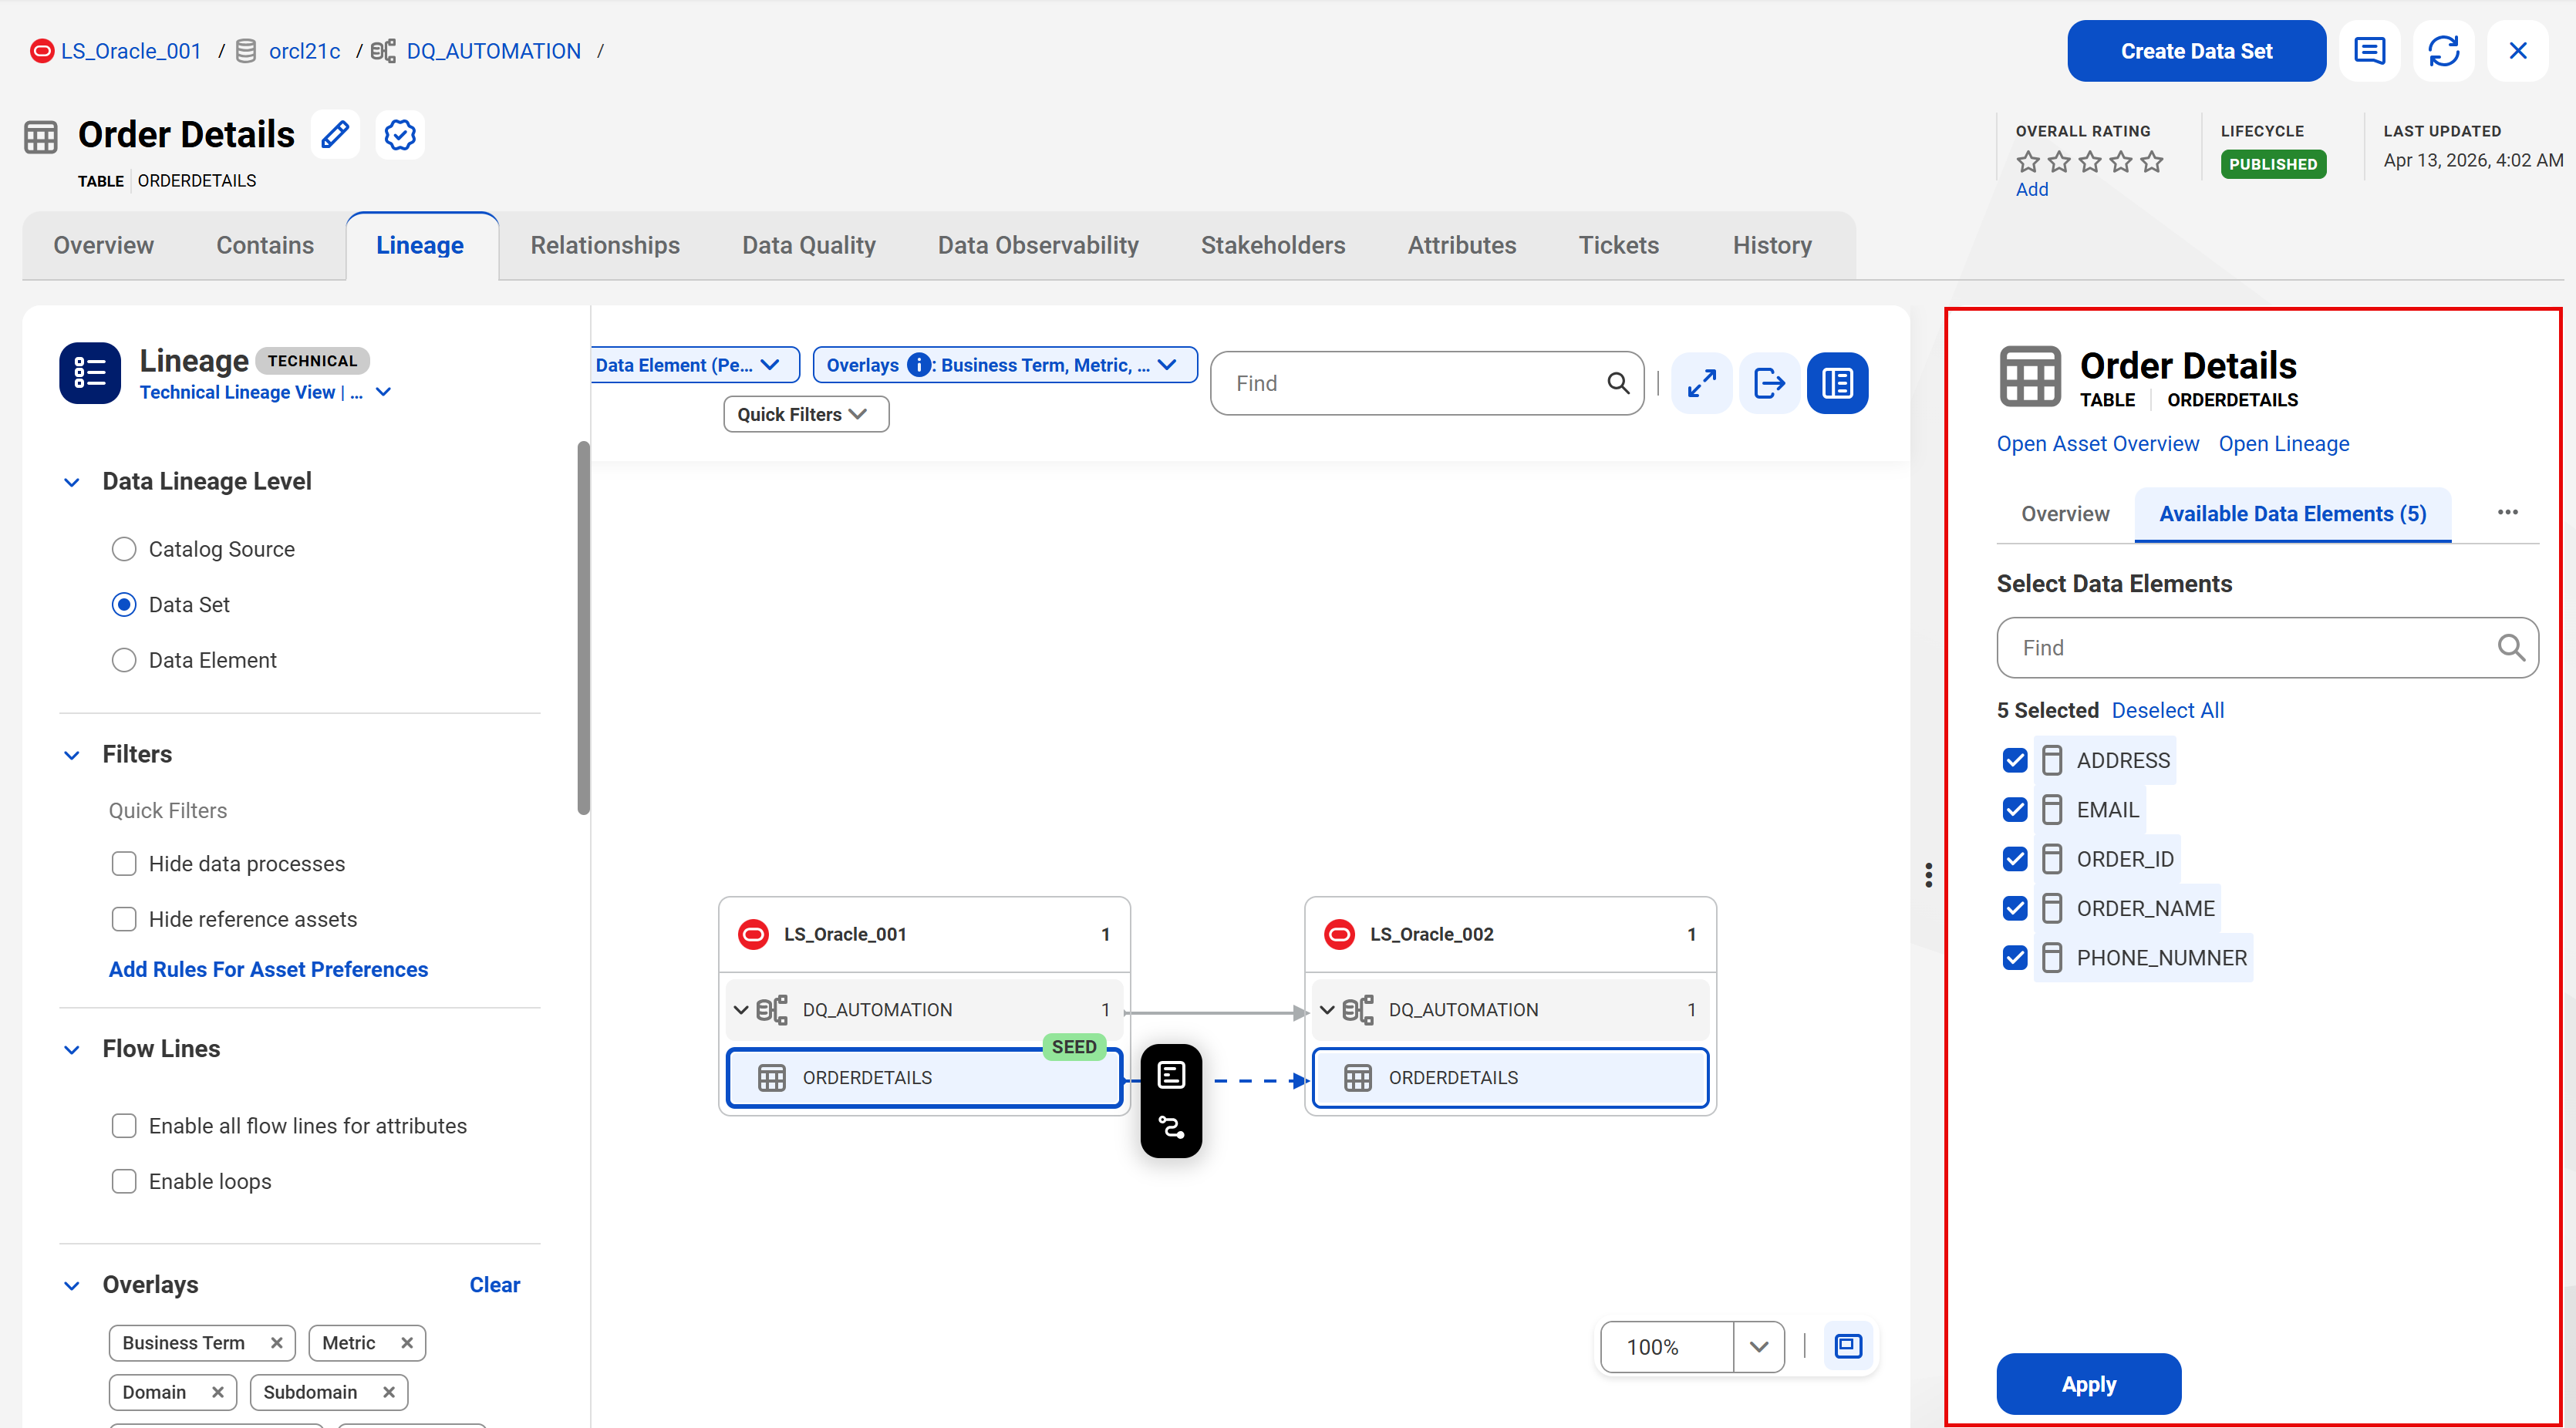Click the vertical dots panel resize handle
Viewport: 2576px width, 1428px height.
[1928, 875]
